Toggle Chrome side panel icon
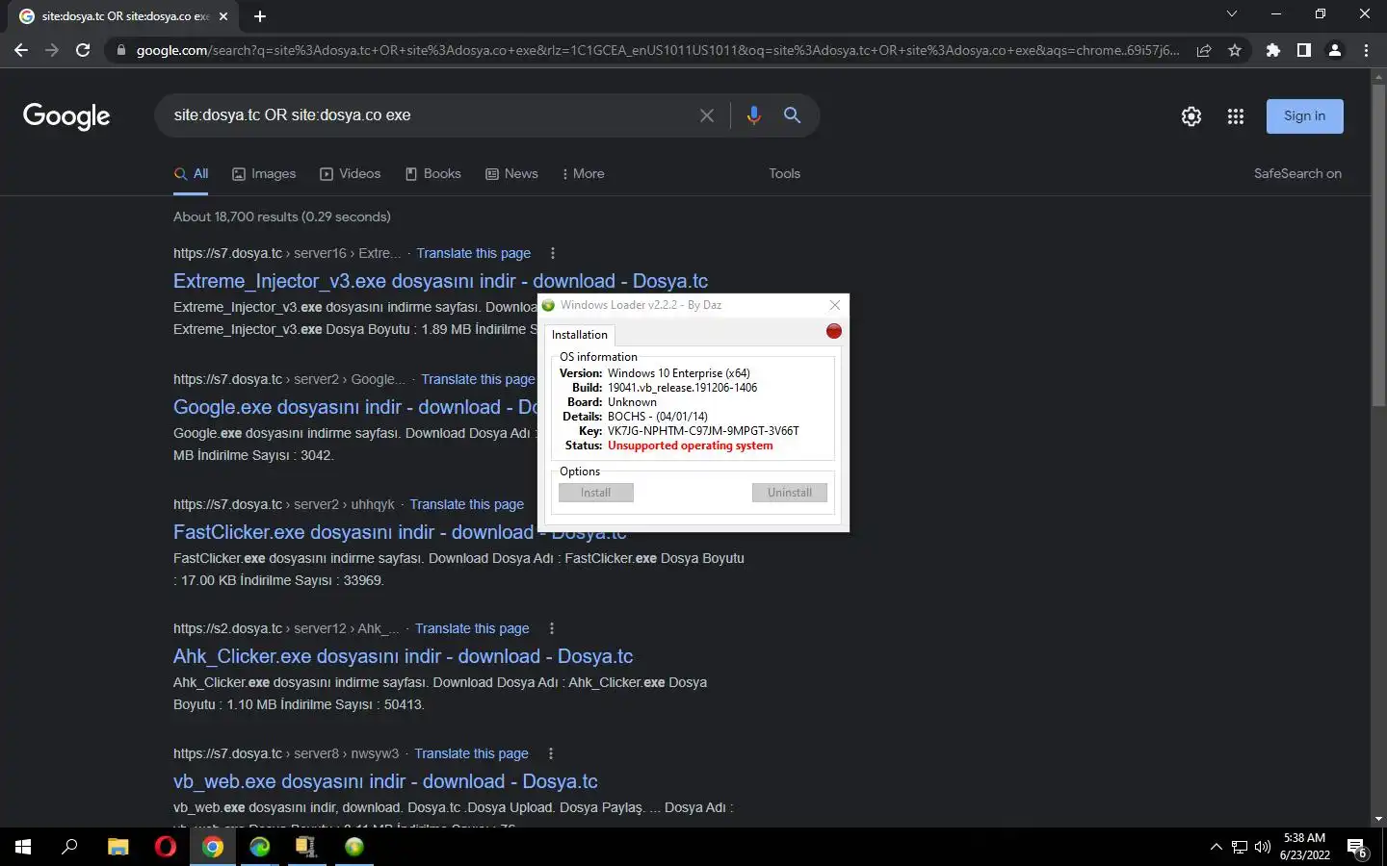Image resolution: width=1387 pixels, height=866 pixels. pos(1304,50)
